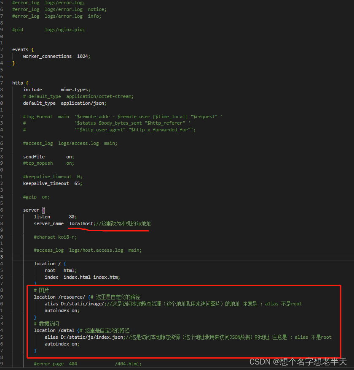Click the '#tcp_nopush on;' line
Image resolution: width=354 pixels, height=370 pixels.
[x=48, y=163]
